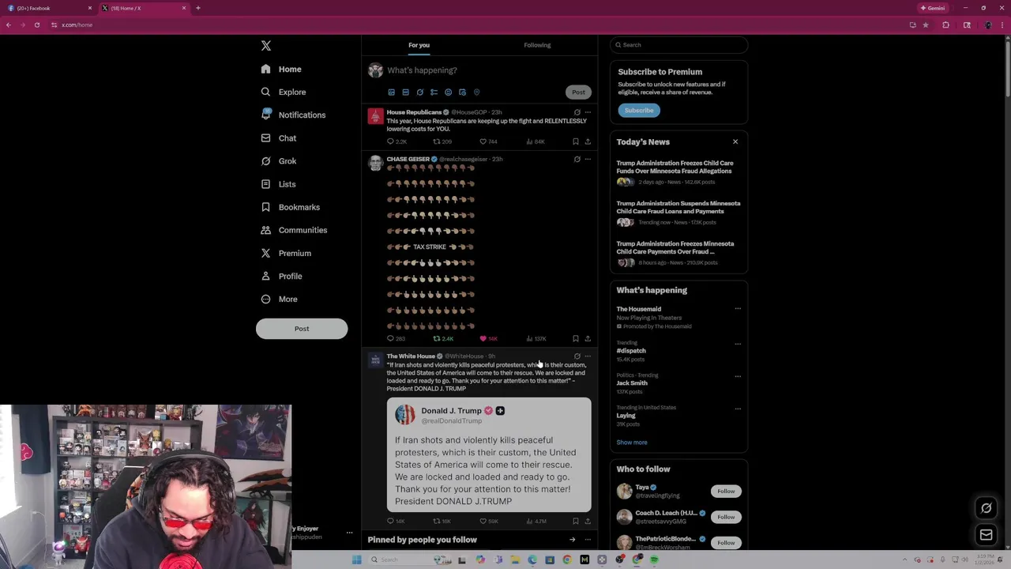Click the Grok icon in the composer toolbar

coord(419,92)
